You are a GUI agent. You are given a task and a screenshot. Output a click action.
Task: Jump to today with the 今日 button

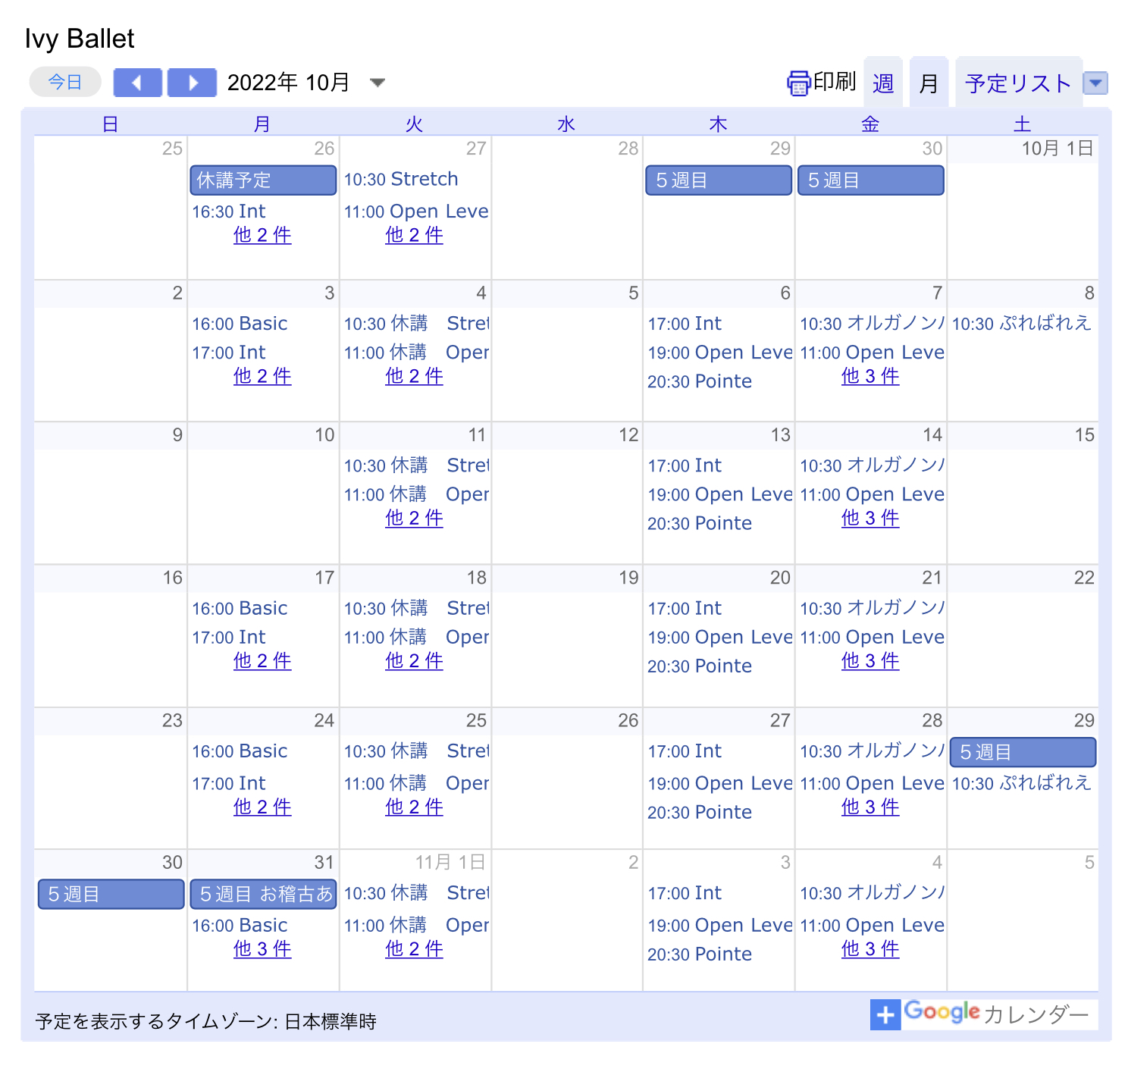click(65, 82)
